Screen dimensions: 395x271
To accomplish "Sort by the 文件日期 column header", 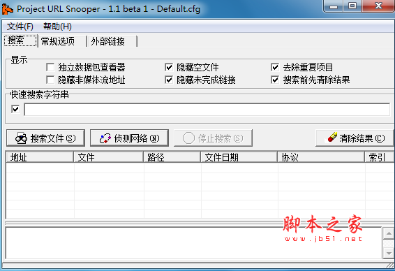I will tap(239, 157).
